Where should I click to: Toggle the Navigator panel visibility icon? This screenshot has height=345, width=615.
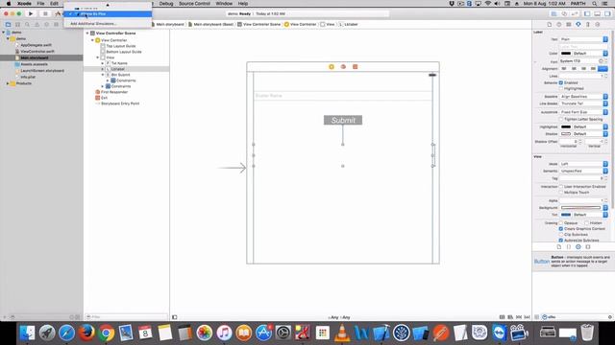pos(587,13)
